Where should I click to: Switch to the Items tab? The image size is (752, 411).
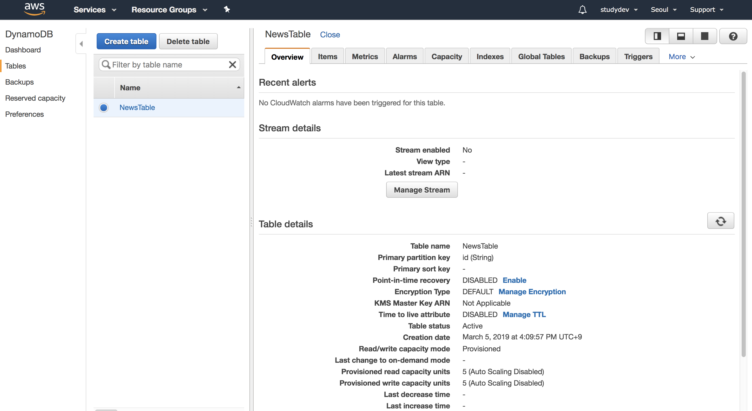[x=327, y=56]
